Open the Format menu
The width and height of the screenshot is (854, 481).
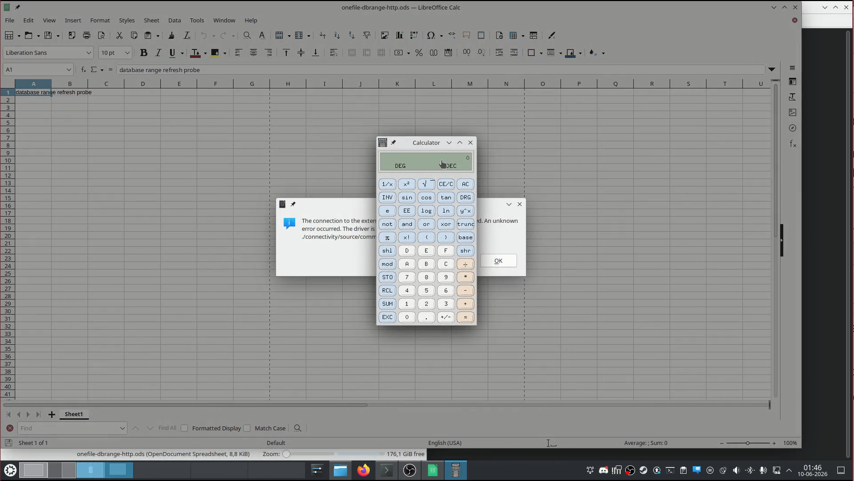100,20
